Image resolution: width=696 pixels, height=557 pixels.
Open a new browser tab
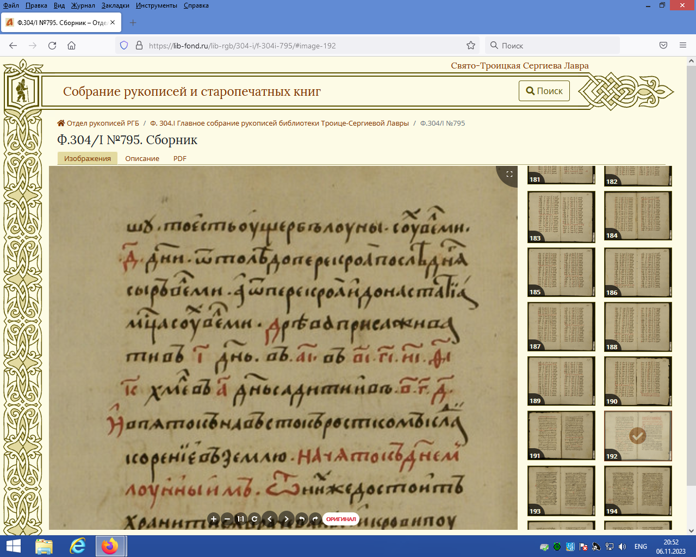(x=133, y=23)
